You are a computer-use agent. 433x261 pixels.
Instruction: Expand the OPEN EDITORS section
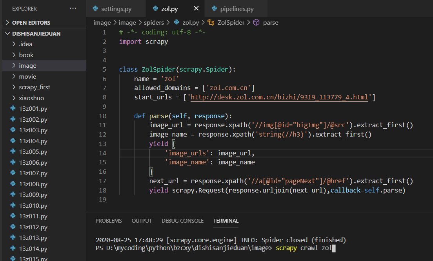tap(44, 23)
